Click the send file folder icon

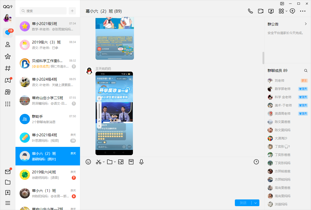pos(110,162)
